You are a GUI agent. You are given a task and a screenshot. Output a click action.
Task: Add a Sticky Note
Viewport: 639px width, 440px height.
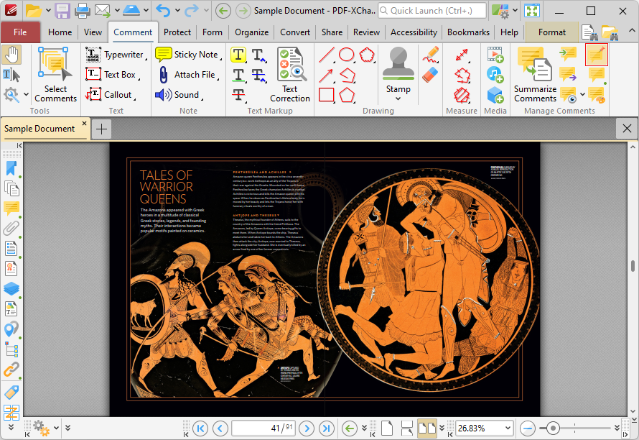point(188,55)
